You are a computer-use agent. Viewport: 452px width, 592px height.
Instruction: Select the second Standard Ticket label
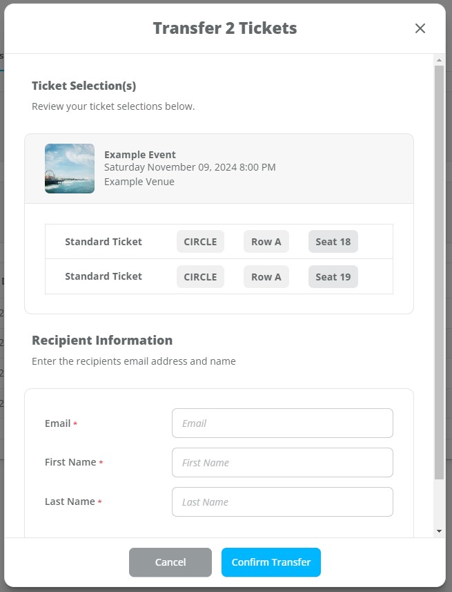(104, 276)
